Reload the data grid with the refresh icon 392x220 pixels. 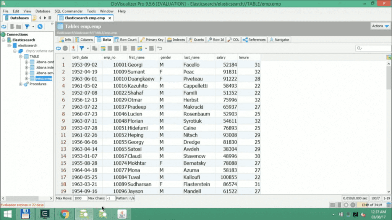point(58,48)
